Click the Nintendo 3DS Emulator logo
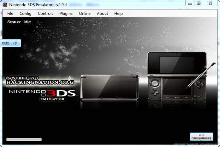This screenshot has height=147, width=220. [42, 94]
